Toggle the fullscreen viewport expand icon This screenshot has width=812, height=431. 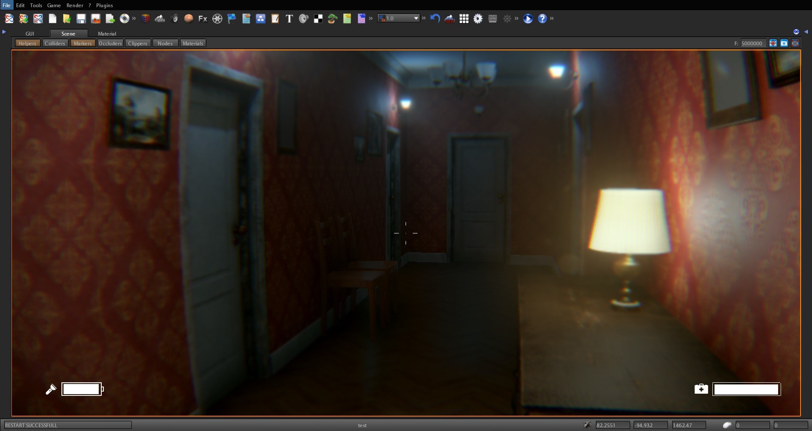coord(795,43)
